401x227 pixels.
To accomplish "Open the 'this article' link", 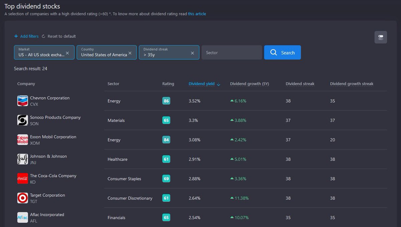I will 197,14.
